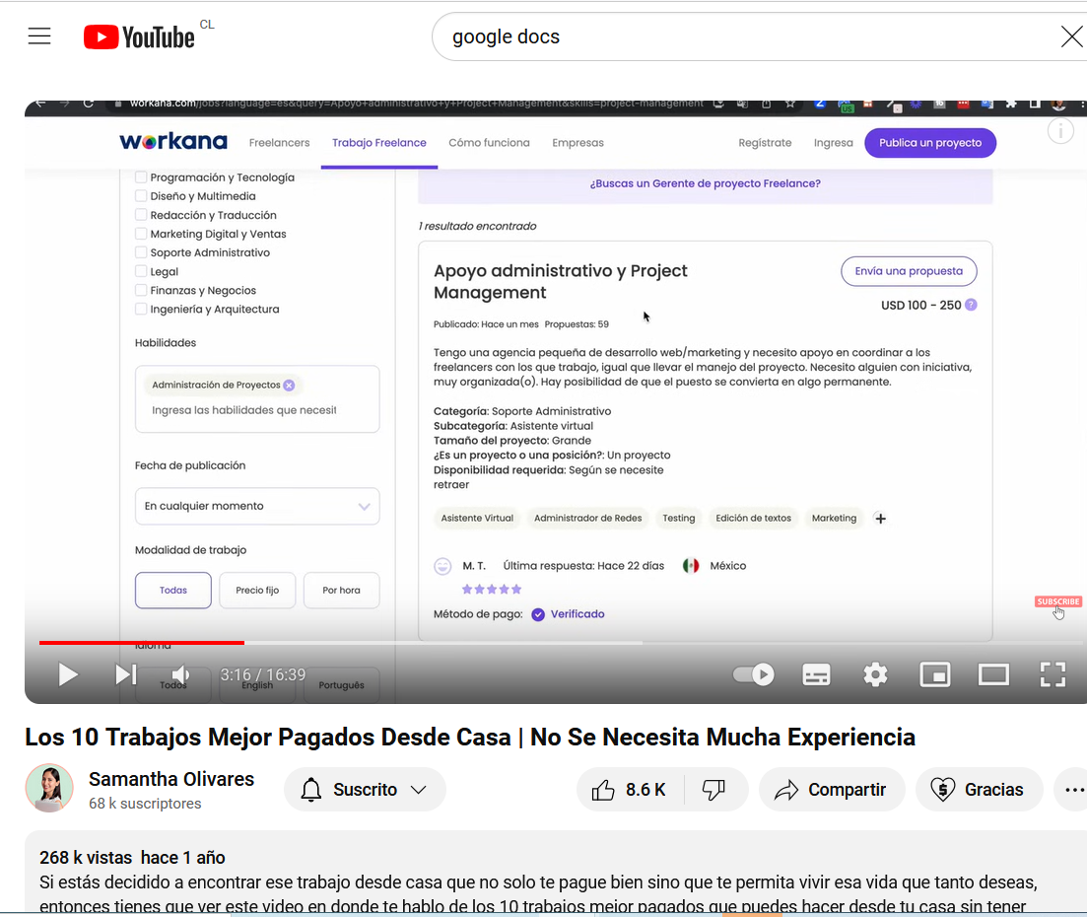Share the video via Compartir
This screenshot has width=1087, height=917.
pyautogui.click(x=831, y=790)
